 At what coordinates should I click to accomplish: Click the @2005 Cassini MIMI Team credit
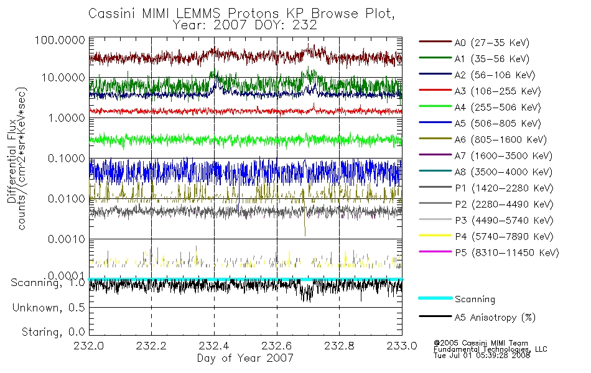tap(481, 343)
